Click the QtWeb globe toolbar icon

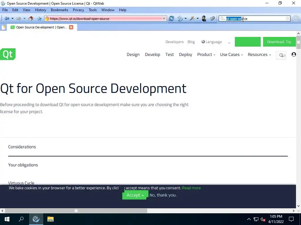[180, 18]
